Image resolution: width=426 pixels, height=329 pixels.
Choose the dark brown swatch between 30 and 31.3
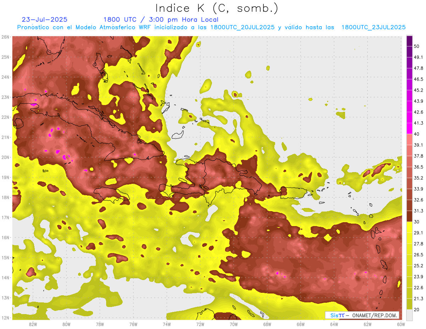click(x=409, y=216)
